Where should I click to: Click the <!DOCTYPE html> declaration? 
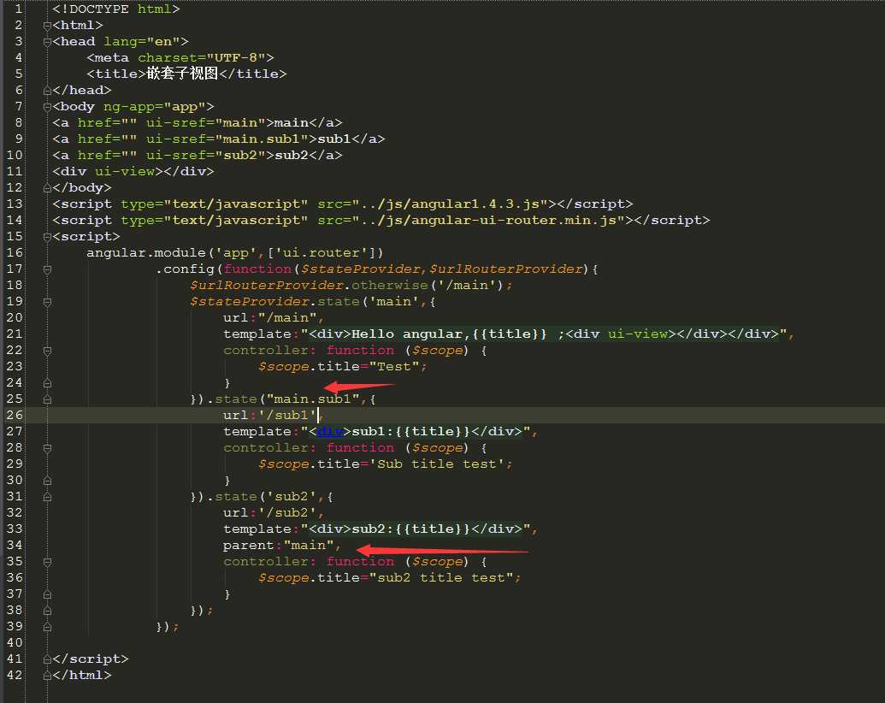point(116,9)
